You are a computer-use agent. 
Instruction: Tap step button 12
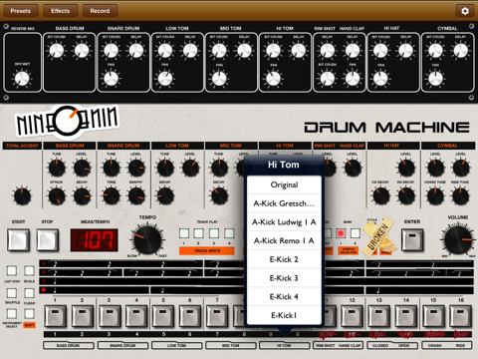(352, 316)
